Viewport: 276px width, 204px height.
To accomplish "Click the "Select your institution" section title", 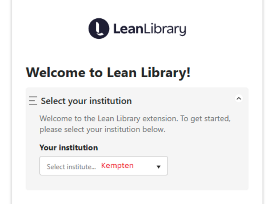I will click(x=86, y=101).
